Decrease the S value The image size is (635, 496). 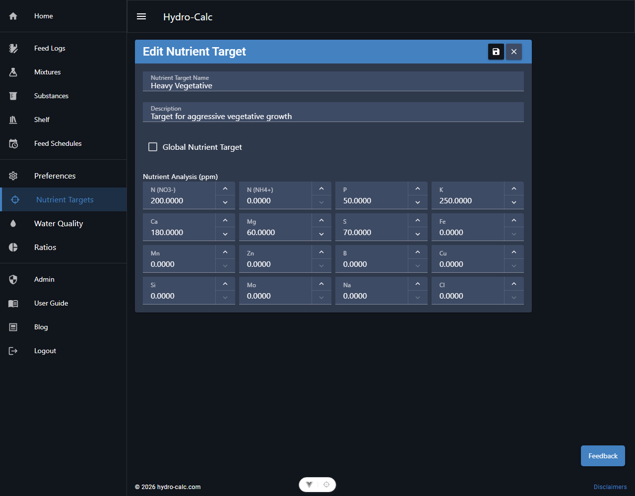(418, 234)
